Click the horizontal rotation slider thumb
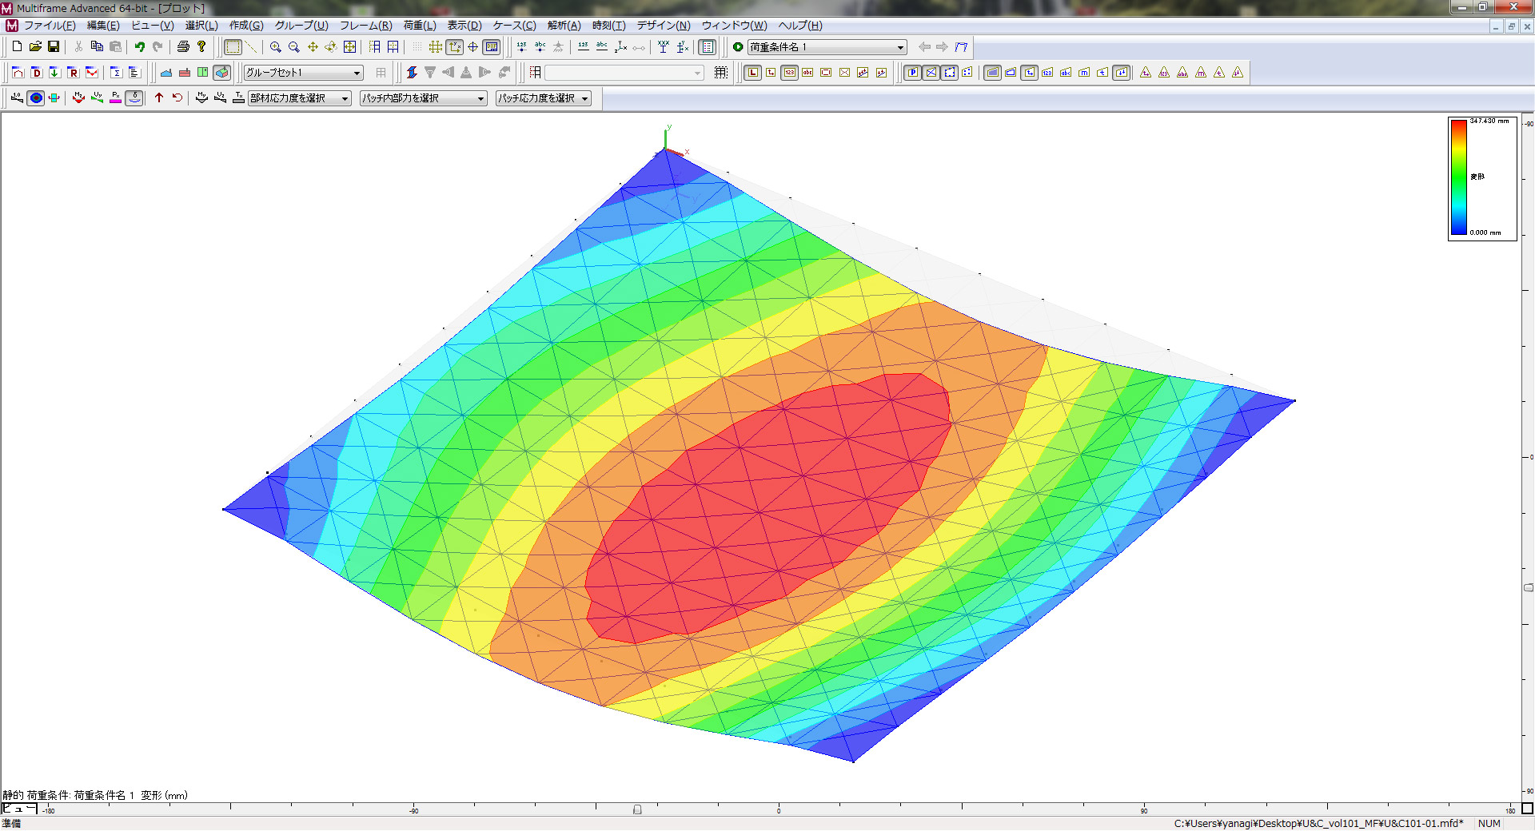Screen dimensions: 1535x831 637,809
